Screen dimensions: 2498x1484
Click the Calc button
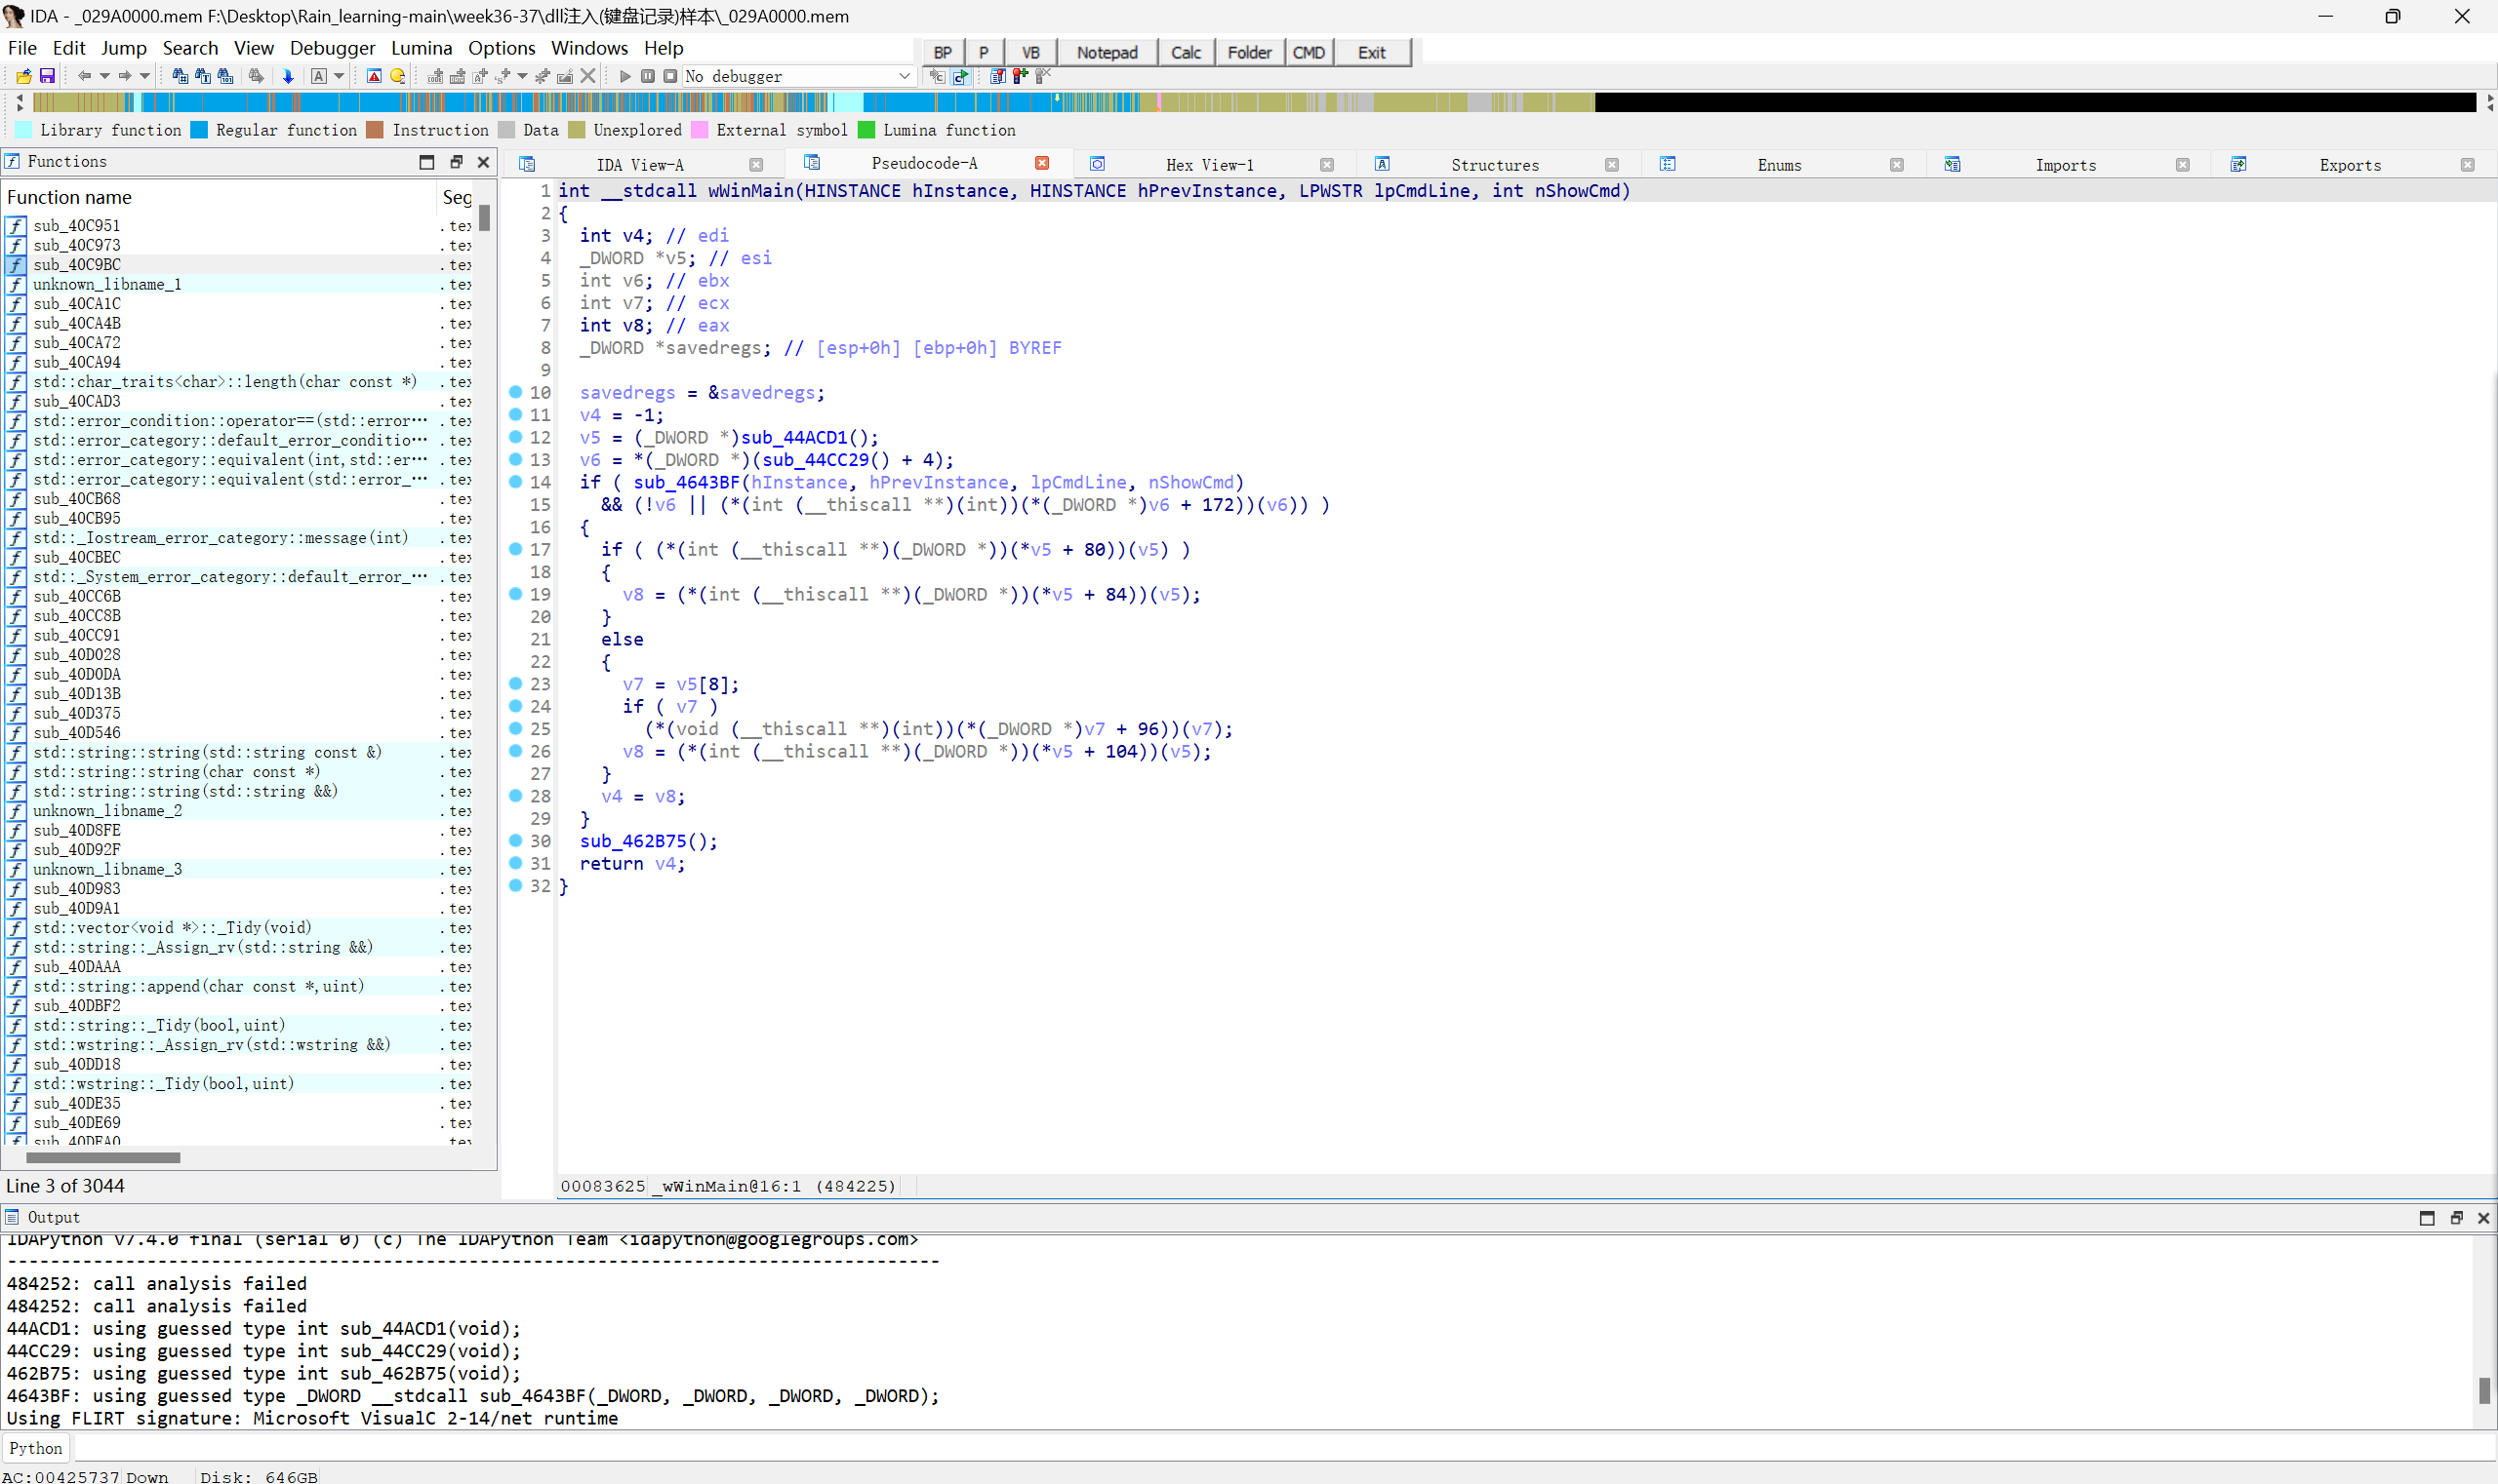click(1186, 52)
